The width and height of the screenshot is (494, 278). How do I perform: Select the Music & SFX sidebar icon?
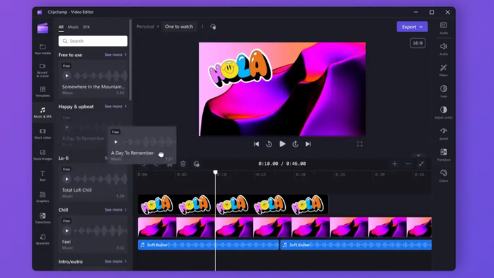[43, 112]
